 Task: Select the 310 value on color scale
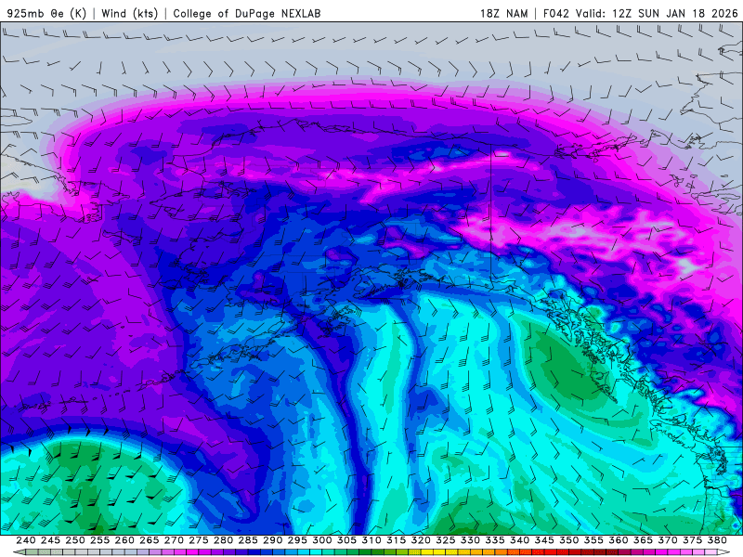(371, 540)
